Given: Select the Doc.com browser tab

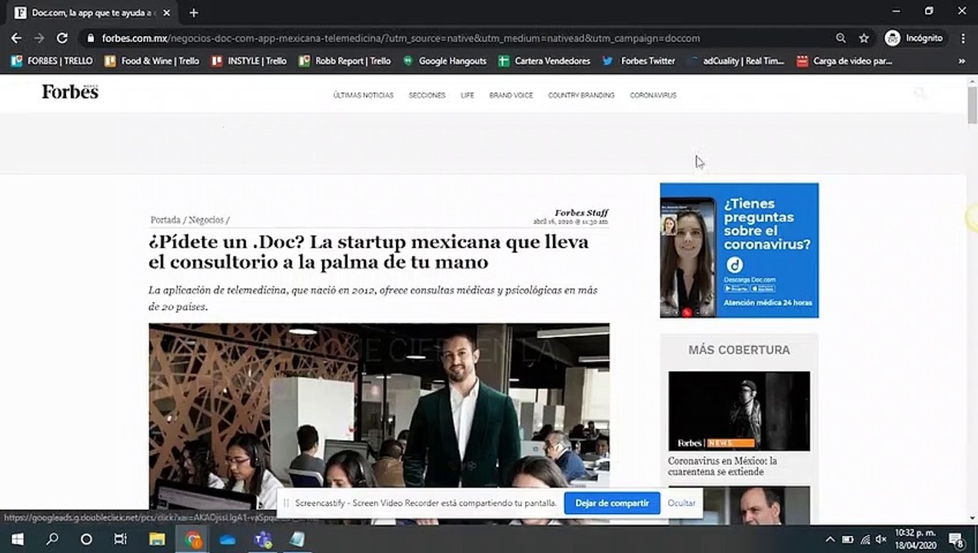Looking at the screenshot, I should coord(92,12).
